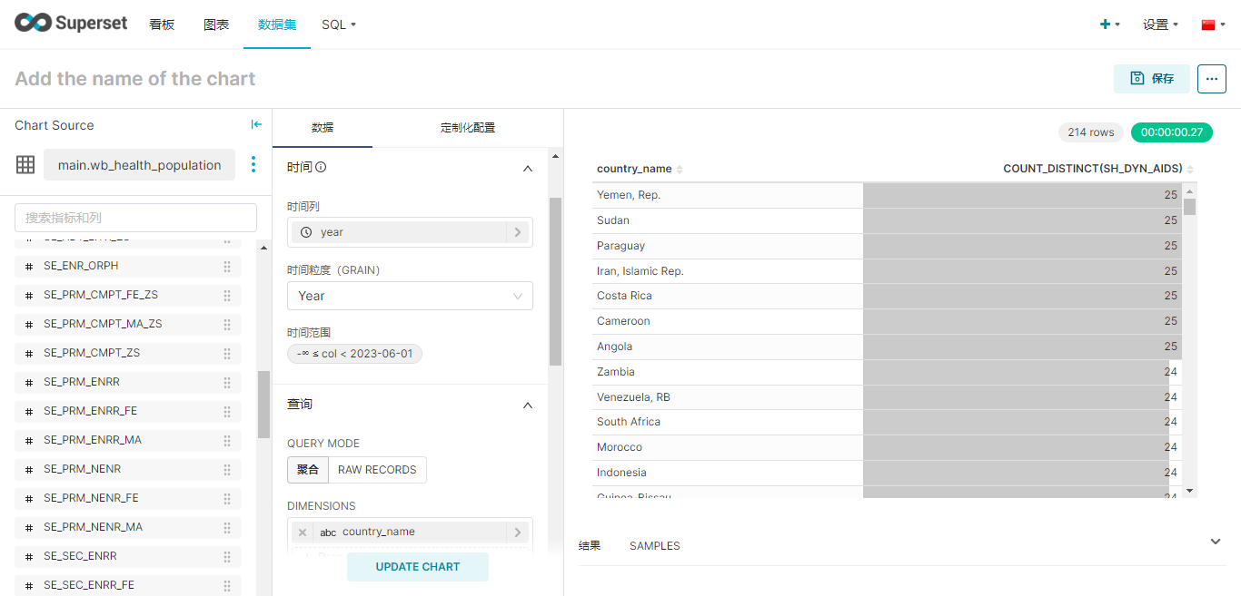Expand the results panel chevron
The image size is (1241, 596).
(x=1216, y=542)
